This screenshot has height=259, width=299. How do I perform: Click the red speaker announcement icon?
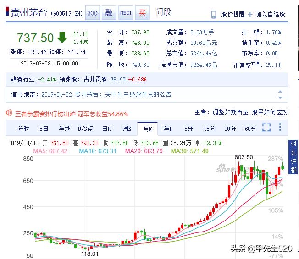click(9, 113)
